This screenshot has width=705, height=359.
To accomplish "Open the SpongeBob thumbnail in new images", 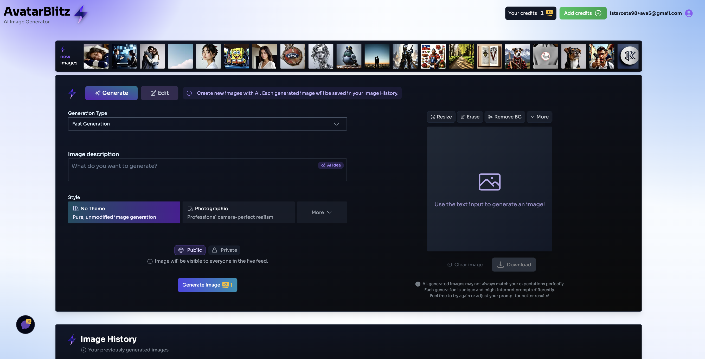I will (x=236, y=56).
